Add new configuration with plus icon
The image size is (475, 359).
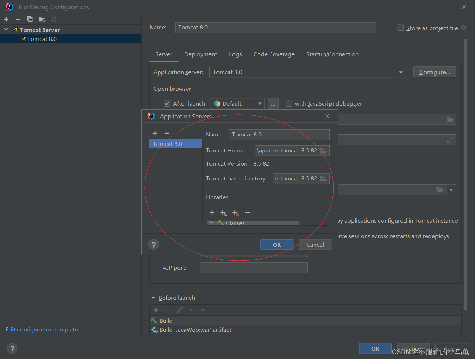point(6,19)
